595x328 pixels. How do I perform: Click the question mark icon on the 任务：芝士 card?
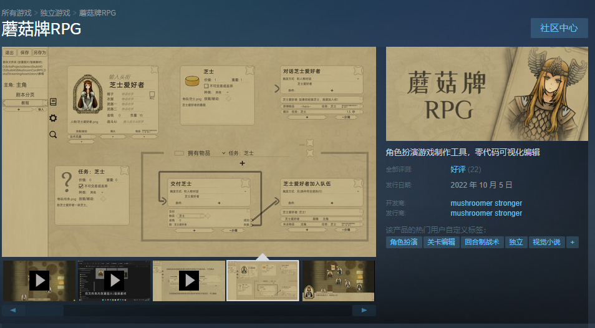[x=66, y=181]
